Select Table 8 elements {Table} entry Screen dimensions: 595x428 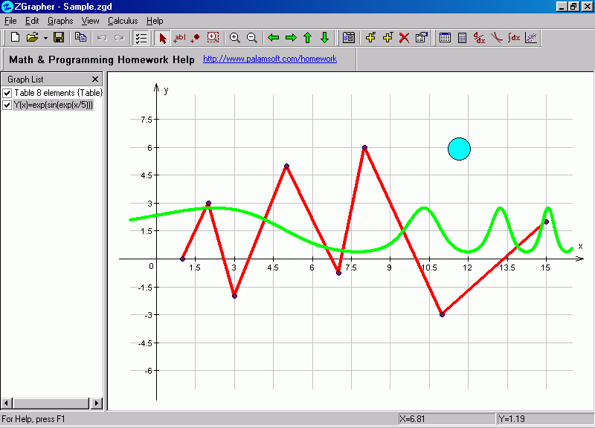pyautogui.click(x=59, y=93)
